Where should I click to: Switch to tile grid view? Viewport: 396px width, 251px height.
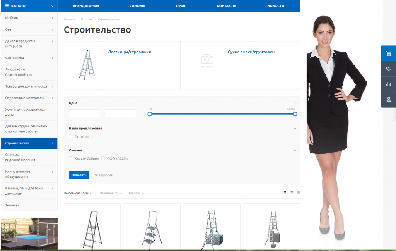(x=284, y=193)
